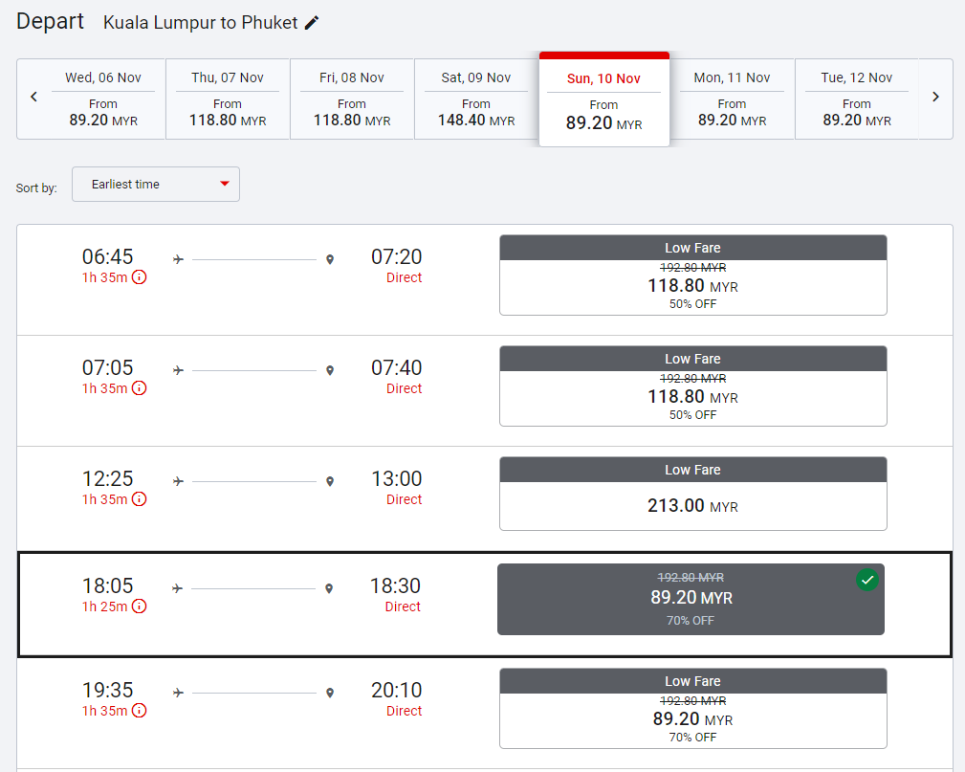Screen dimensions: 965x772
Task: Show earlier dates with left arrow
Action: pos(34,97)
